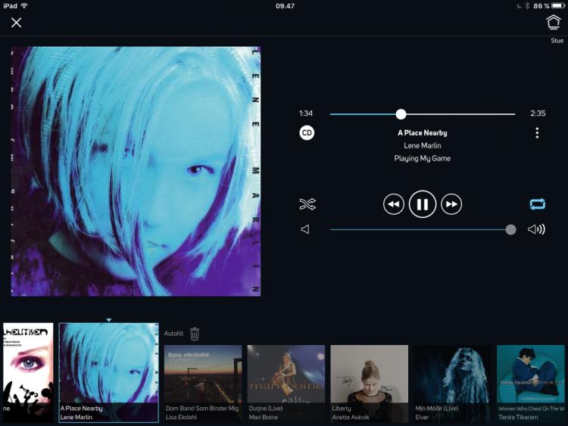The image size is (568, 426).
Task: Toggle the Autofill option
Action: 174,334
